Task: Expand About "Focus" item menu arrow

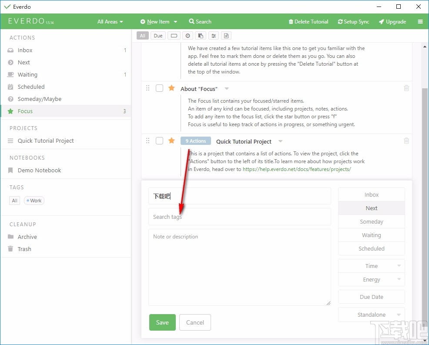Action: pyautogui.click(x=227, y=89)
